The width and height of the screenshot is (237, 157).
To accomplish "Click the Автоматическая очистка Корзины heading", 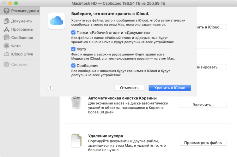I will [x=122, y=98].
